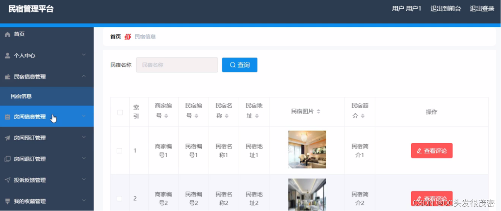Tick the checkbox for row 1
Viewport: 501px width, 211px height.
click(x=120, y=151)
